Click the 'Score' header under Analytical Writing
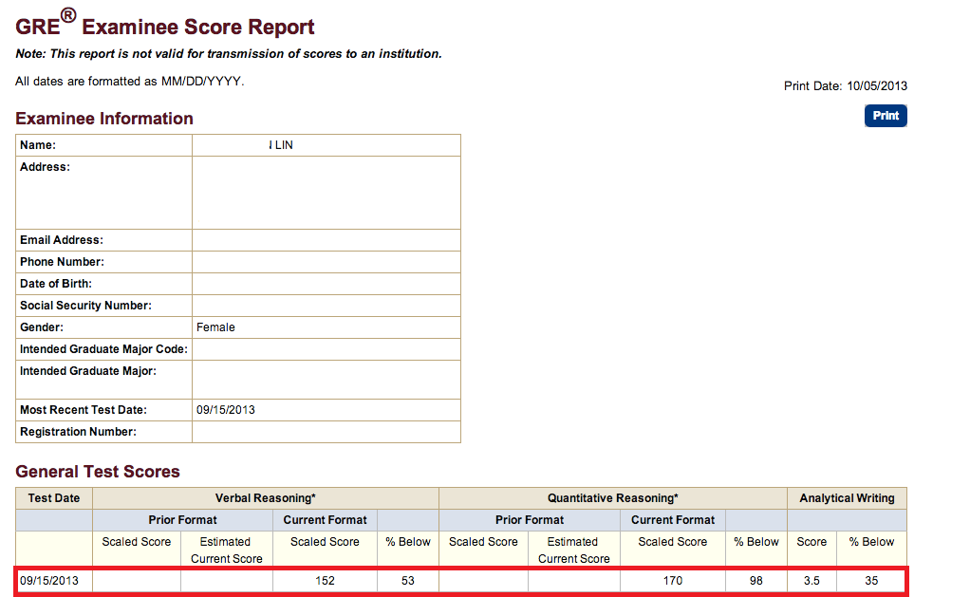The width and height of the screenshot is (970, 597). pyautogui.click(x=811, y=542)
